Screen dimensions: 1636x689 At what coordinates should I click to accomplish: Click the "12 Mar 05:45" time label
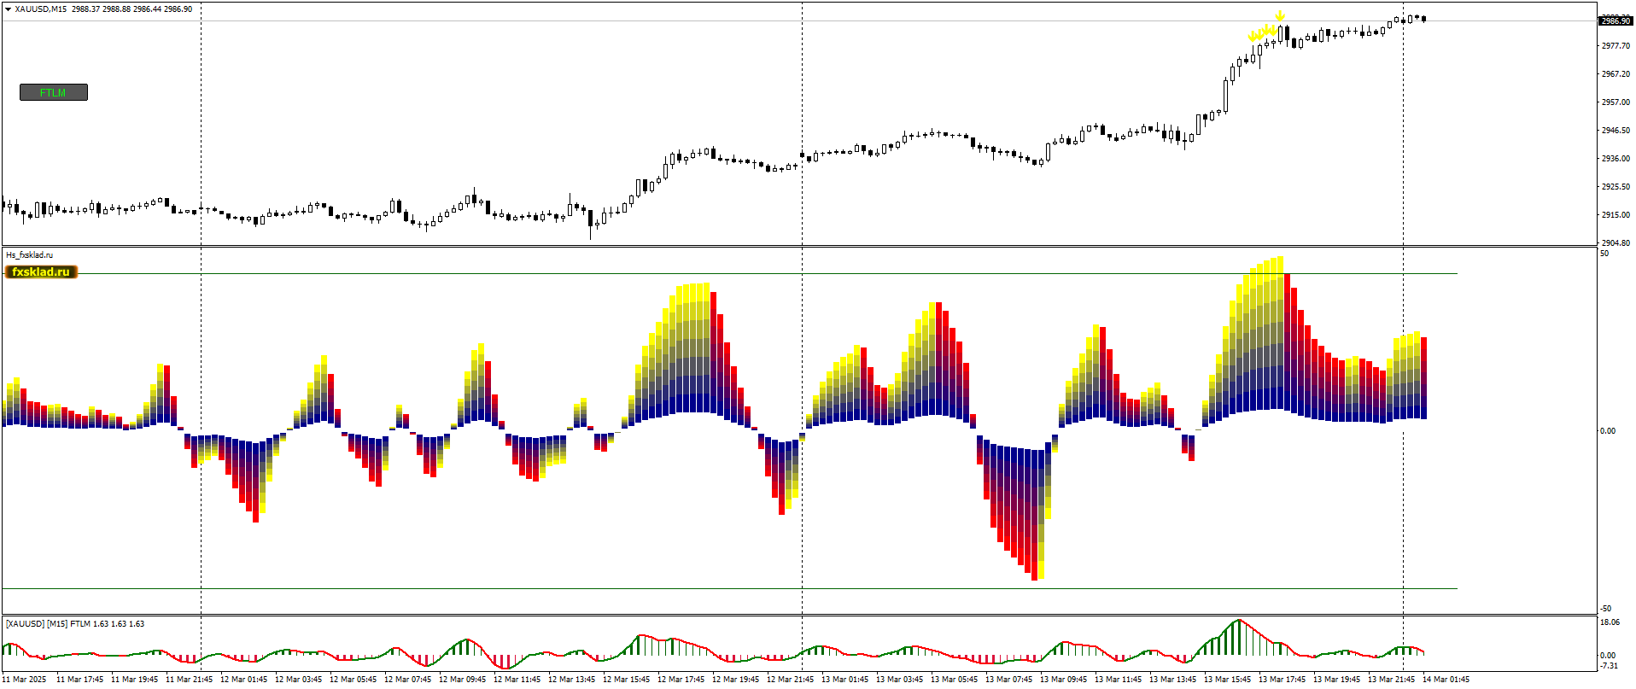click(353, 680)
